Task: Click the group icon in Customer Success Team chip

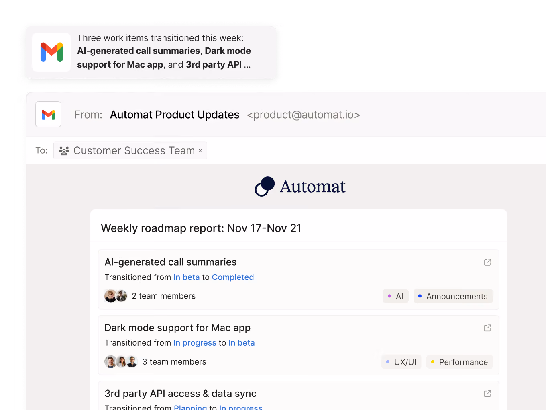Action: click(x=64, y=151)
